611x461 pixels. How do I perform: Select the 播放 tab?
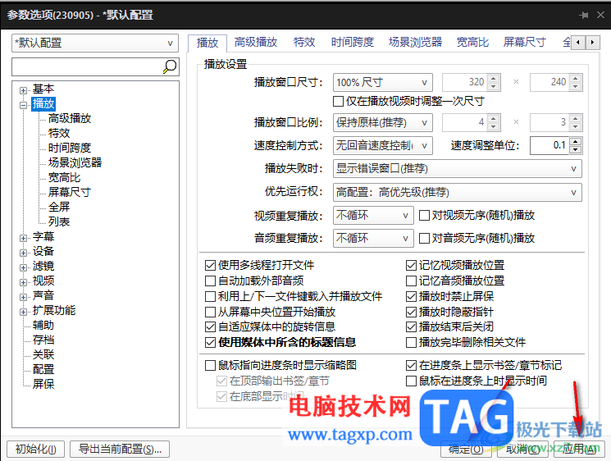[x=207, y=43]
